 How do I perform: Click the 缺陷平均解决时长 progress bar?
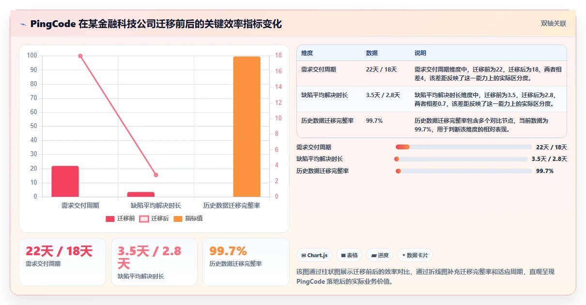462,159
